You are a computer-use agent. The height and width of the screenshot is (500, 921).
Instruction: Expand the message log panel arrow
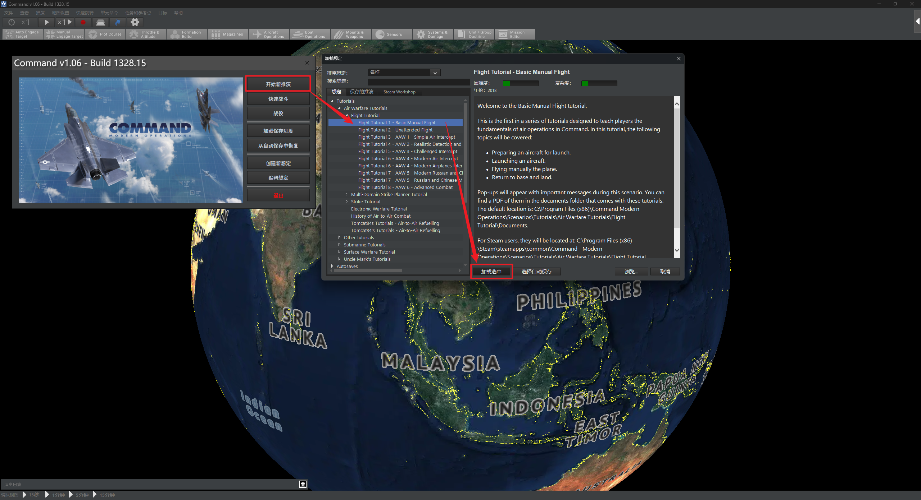click(303, 484)
